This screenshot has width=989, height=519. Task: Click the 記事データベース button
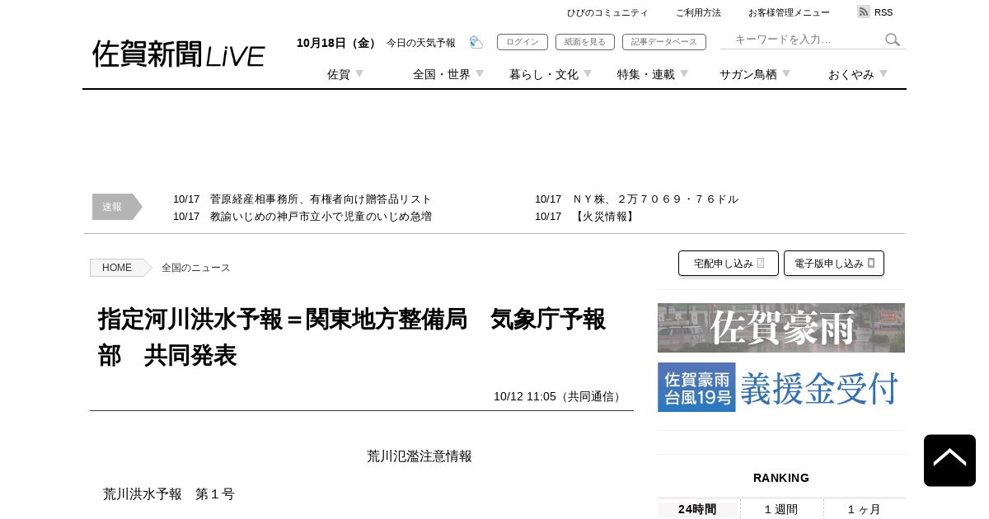click(664, 42)
